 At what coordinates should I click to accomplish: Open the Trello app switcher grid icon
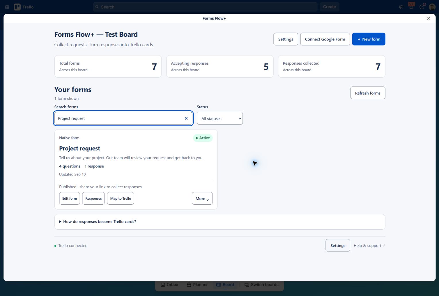point(7,7)
